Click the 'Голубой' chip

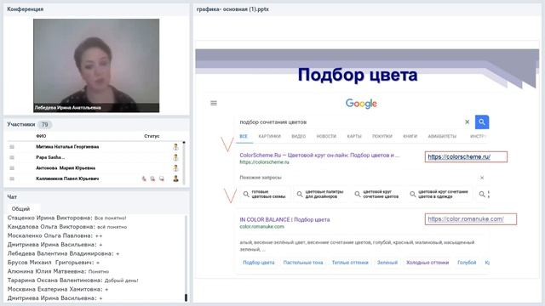(467, 263)
